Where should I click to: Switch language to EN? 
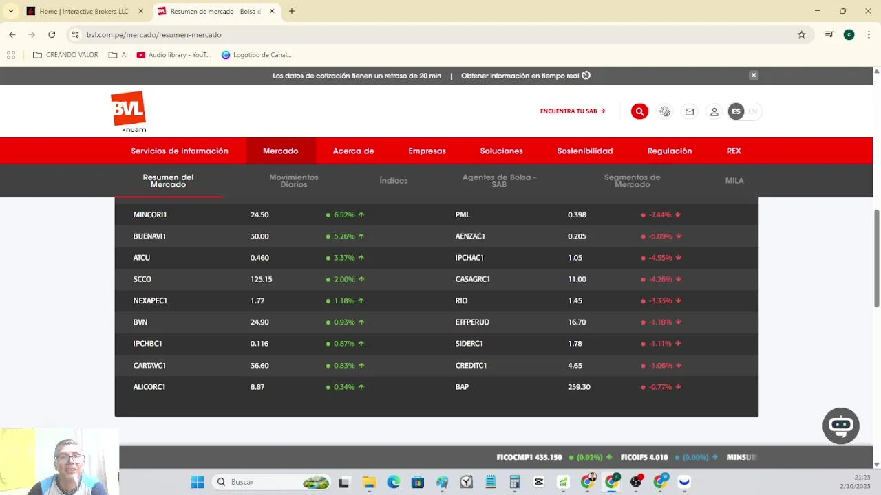tap(752, 111)
